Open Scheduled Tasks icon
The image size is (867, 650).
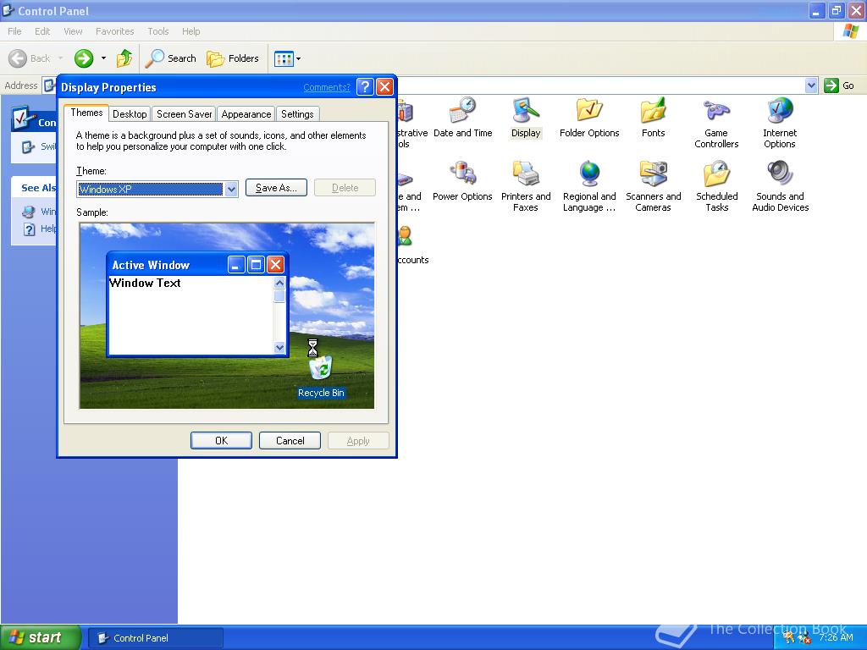716,186
